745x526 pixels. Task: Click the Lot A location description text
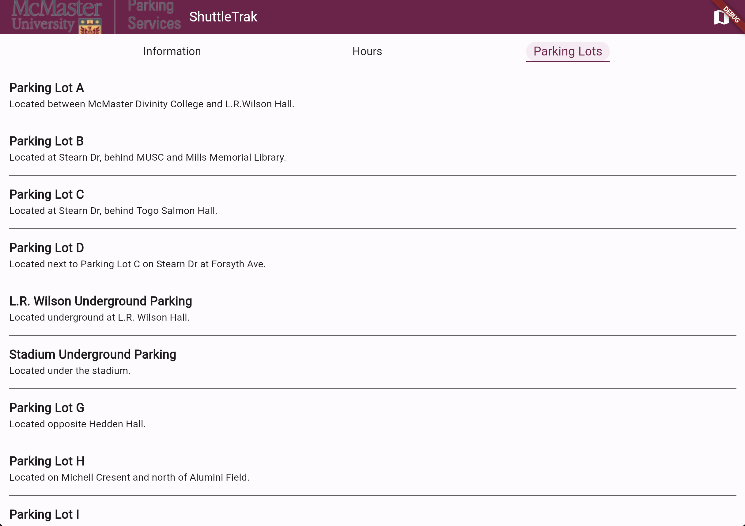tap(152, 104)
